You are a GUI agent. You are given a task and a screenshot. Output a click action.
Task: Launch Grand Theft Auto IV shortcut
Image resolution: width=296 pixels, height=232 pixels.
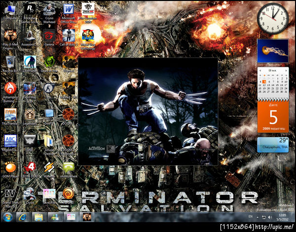pos(10,198)
